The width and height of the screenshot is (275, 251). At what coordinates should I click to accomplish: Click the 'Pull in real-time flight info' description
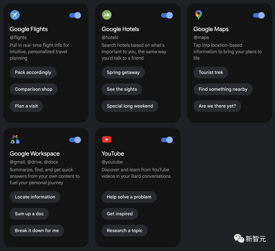coord(39,52)
